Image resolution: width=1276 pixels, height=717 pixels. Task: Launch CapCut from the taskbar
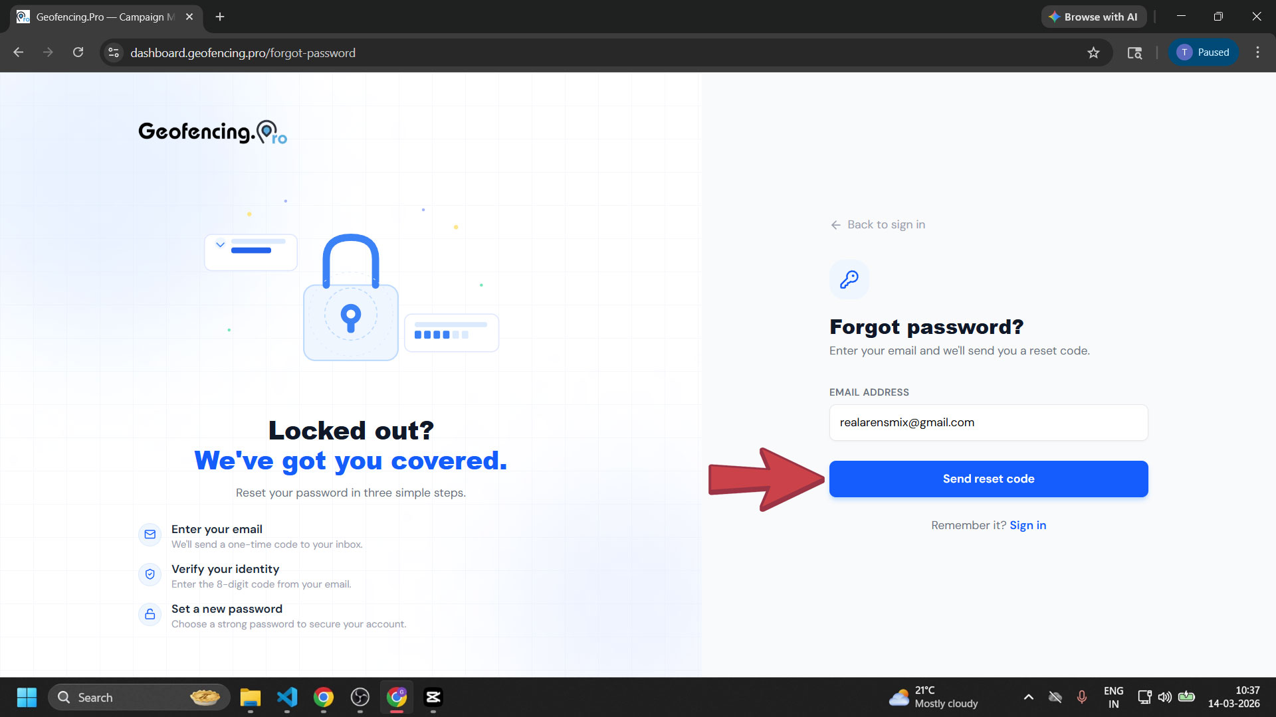tap(433, 698)
